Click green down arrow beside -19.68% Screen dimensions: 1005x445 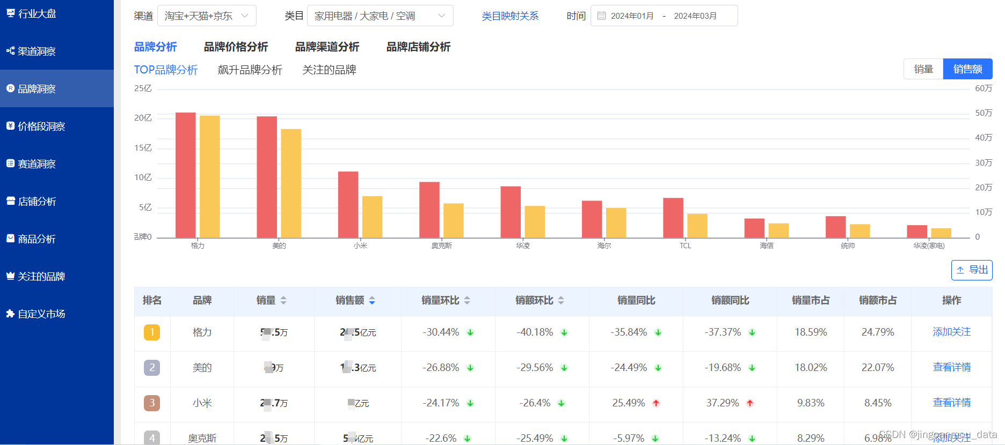click(752, 368)
